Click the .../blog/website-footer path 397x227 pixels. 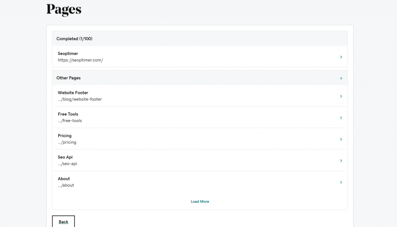[79, 99]
